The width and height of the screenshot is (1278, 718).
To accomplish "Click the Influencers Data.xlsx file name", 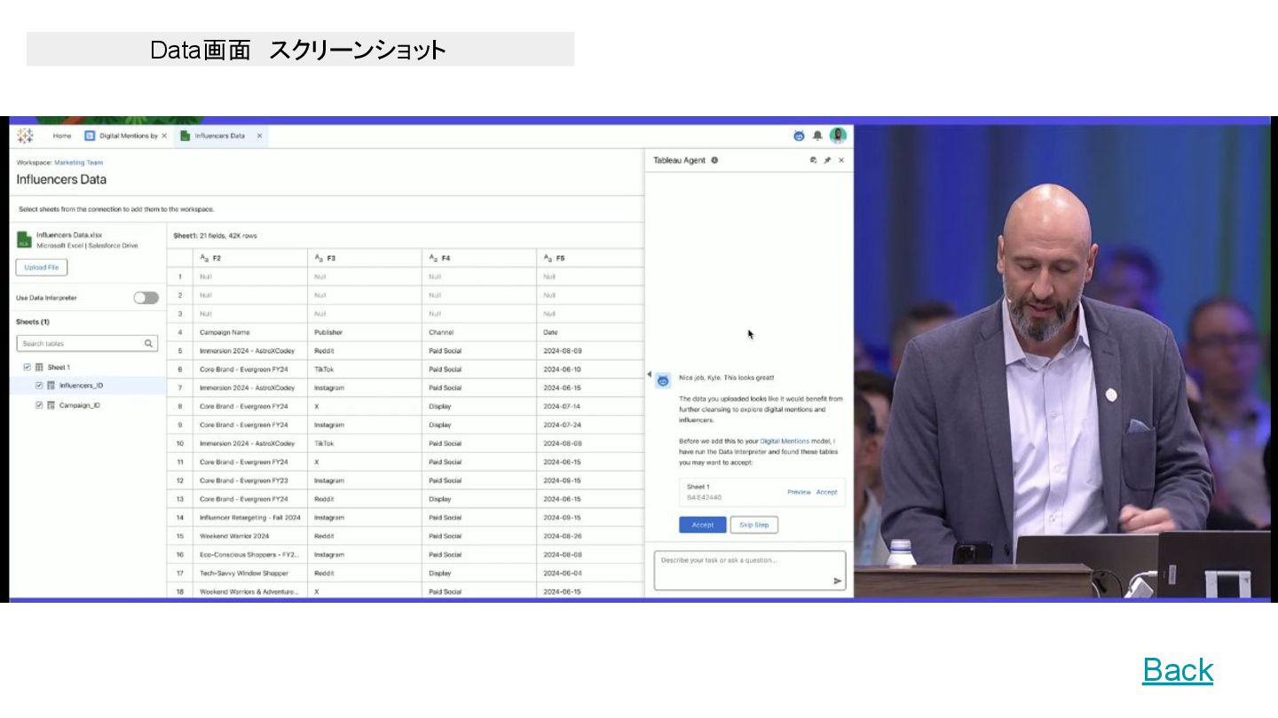I will (69, 235).
